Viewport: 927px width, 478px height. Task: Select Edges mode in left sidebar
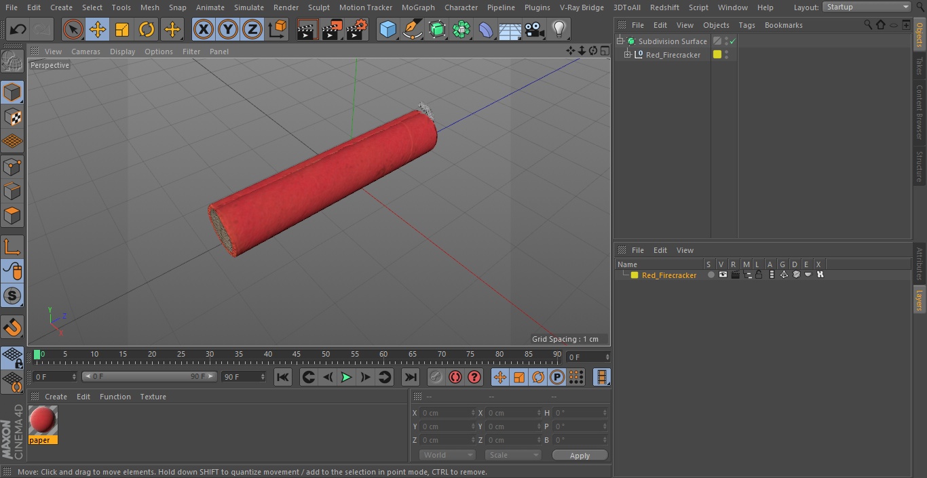pos(12,191)
